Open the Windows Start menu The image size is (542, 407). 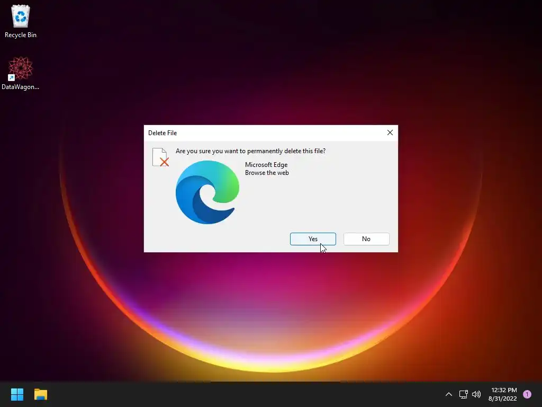tap(17, 394)
